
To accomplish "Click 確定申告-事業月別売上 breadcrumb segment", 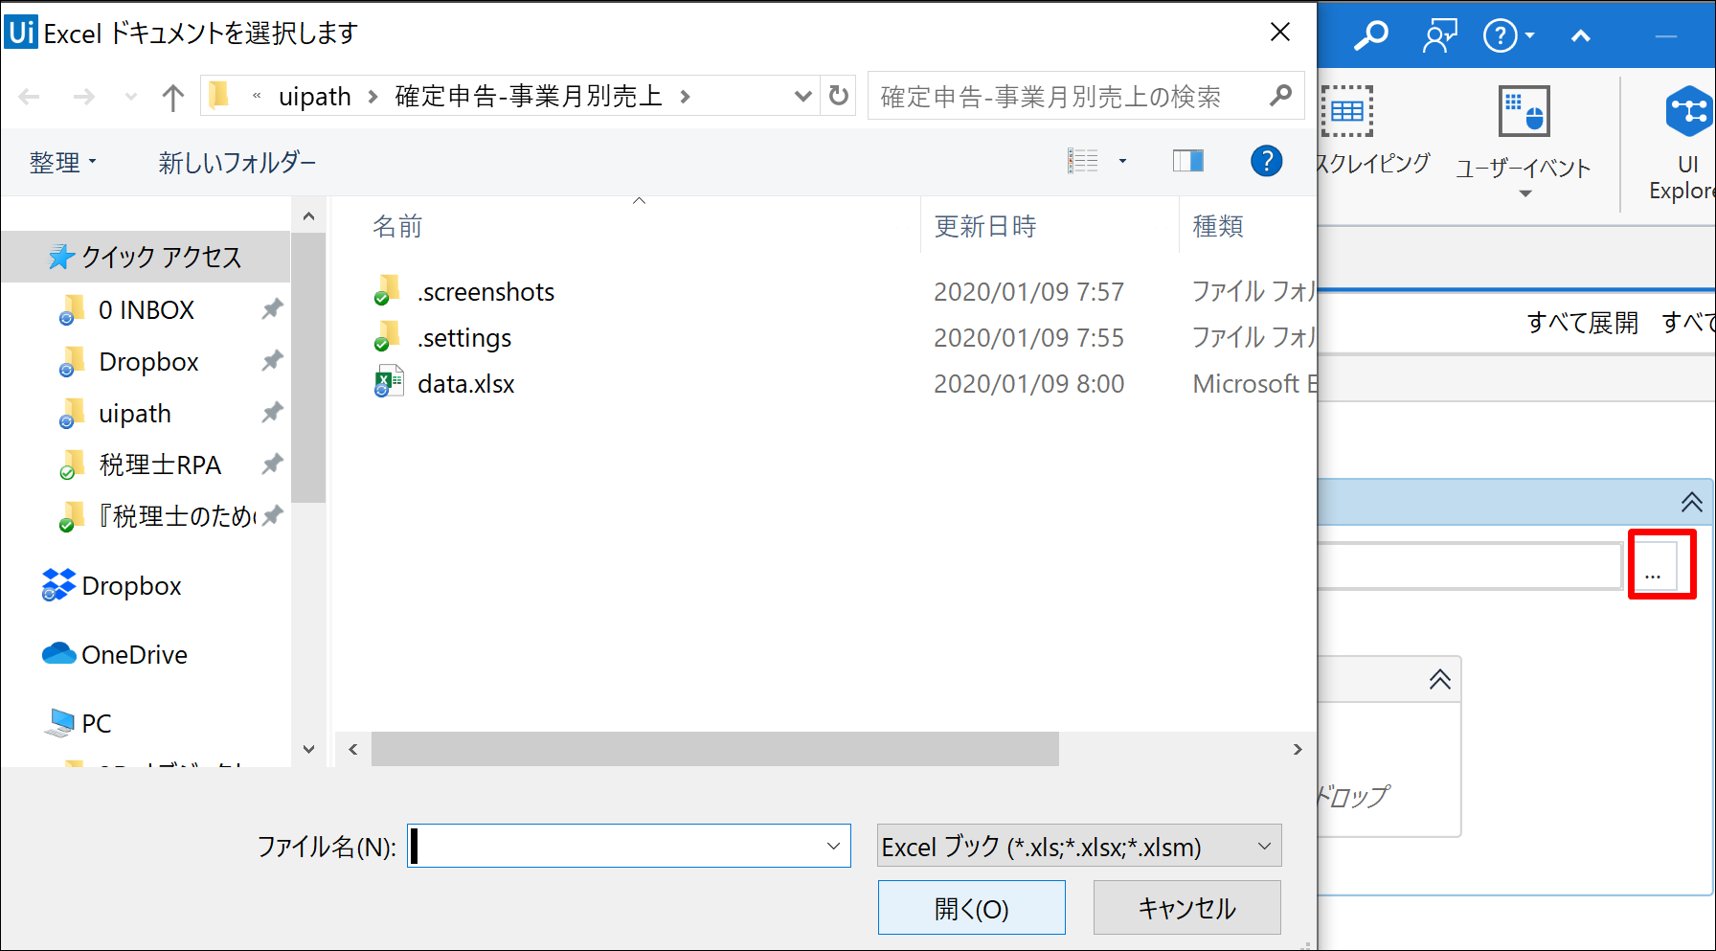I will point(529,97).
